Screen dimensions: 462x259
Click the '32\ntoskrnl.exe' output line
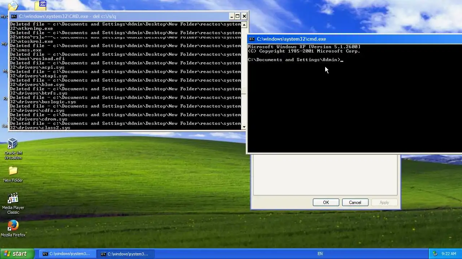point(31,41)
